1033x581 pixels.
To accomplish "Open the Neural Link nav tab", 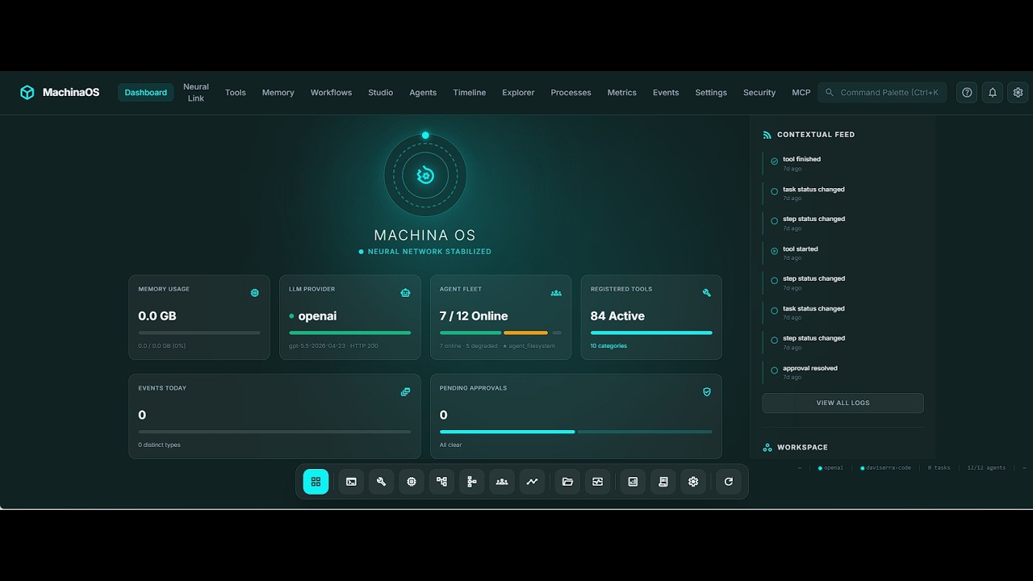I will point(196,93).
